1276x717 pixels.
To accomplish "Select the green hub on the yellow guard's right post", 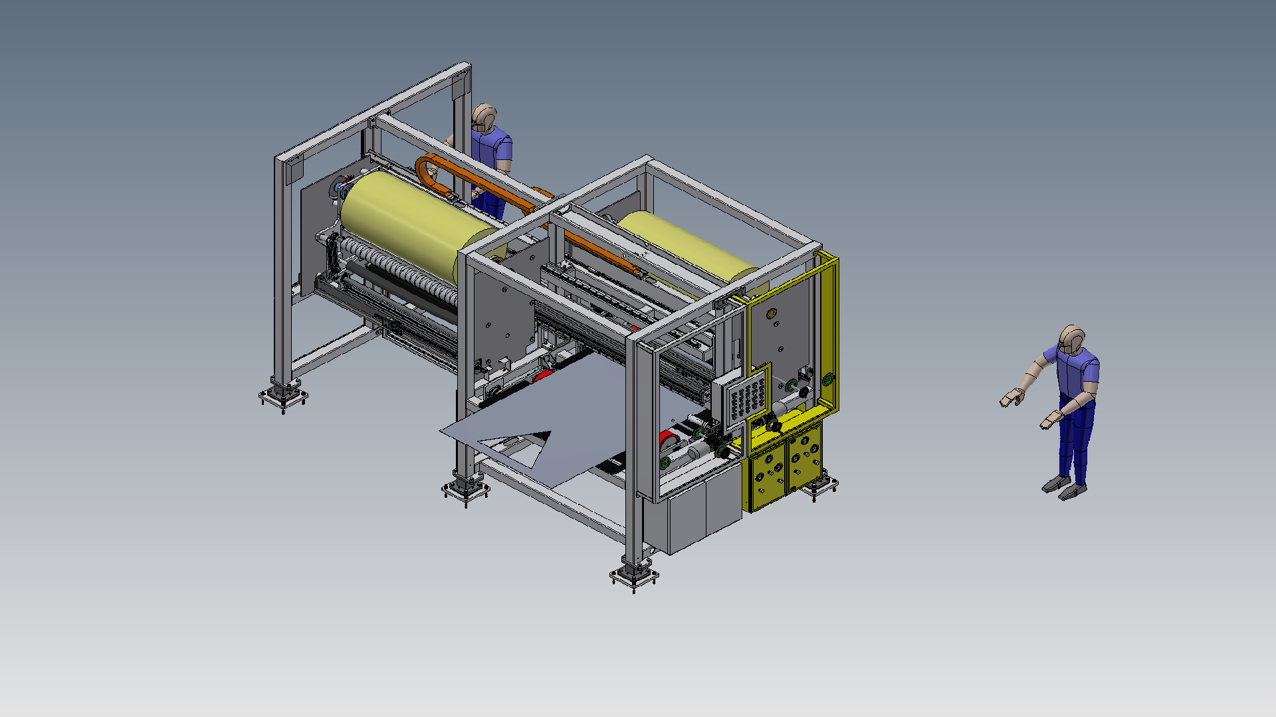I will [828, 380].
